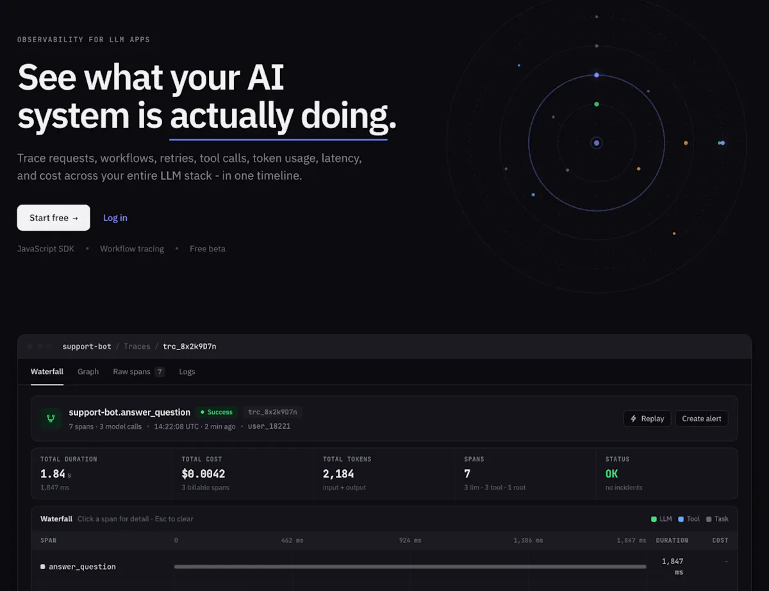Click the green OK status value
The image size is (769, 591).
612,474
